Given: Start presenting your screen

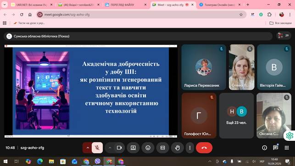Looking at the screenshot, I should click(133, 148).
